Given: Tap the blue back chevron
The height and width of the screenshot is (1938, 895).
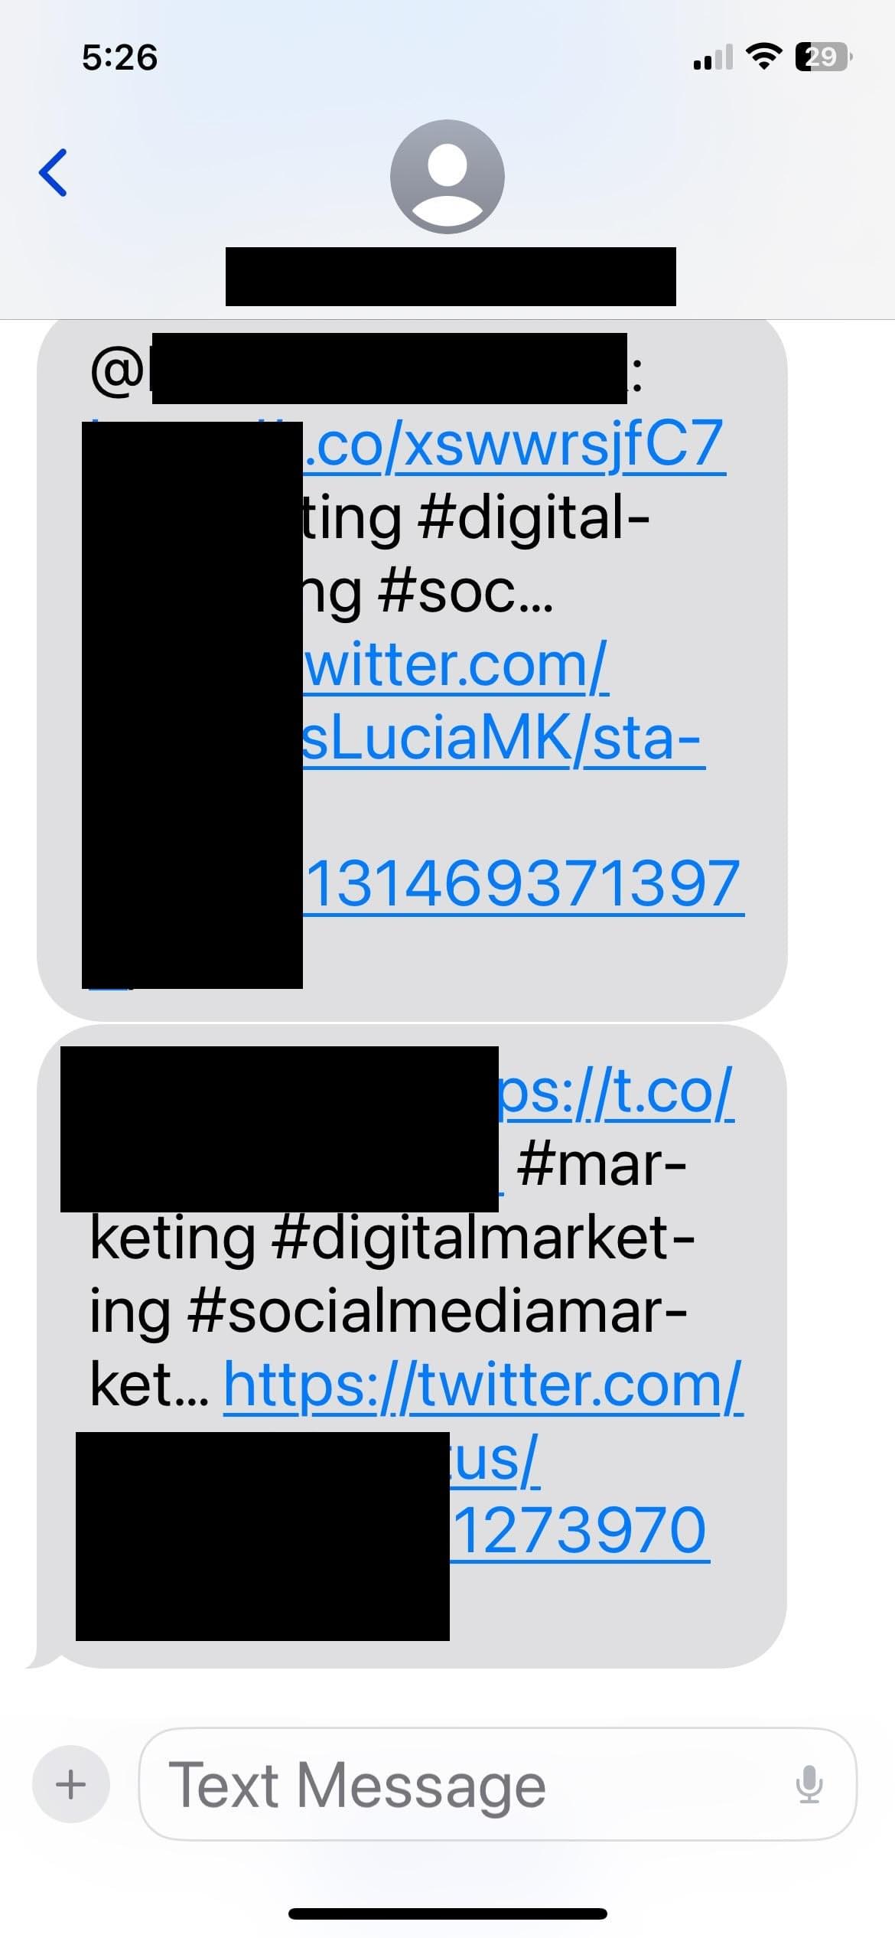Looking at the screenshot, I should [x=53, y=173].
